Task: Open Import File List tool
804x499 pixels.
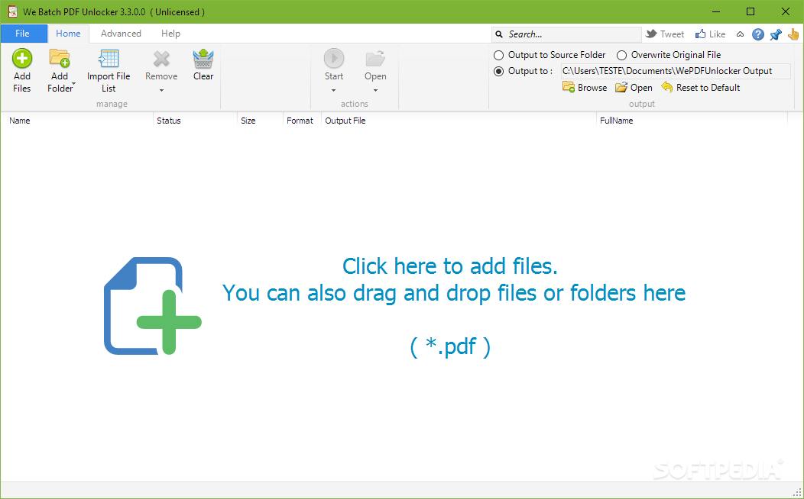Action: pyautogui.click(x=109, y=71)
